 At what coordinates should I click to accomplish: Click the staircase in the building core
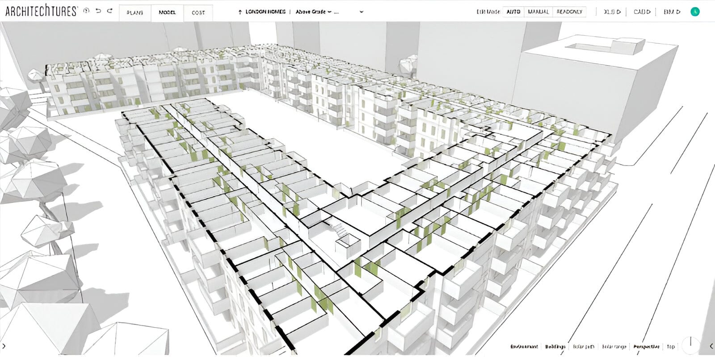tap(340, 228)
